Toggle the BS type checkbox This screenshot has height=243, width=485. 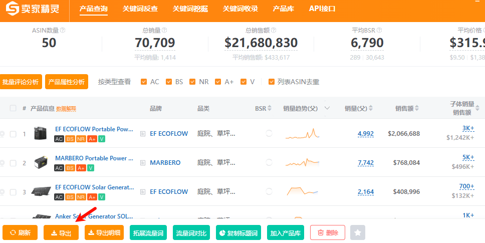(168, 82)
